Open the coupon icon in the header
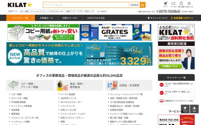201x125 pixels. 173,5
